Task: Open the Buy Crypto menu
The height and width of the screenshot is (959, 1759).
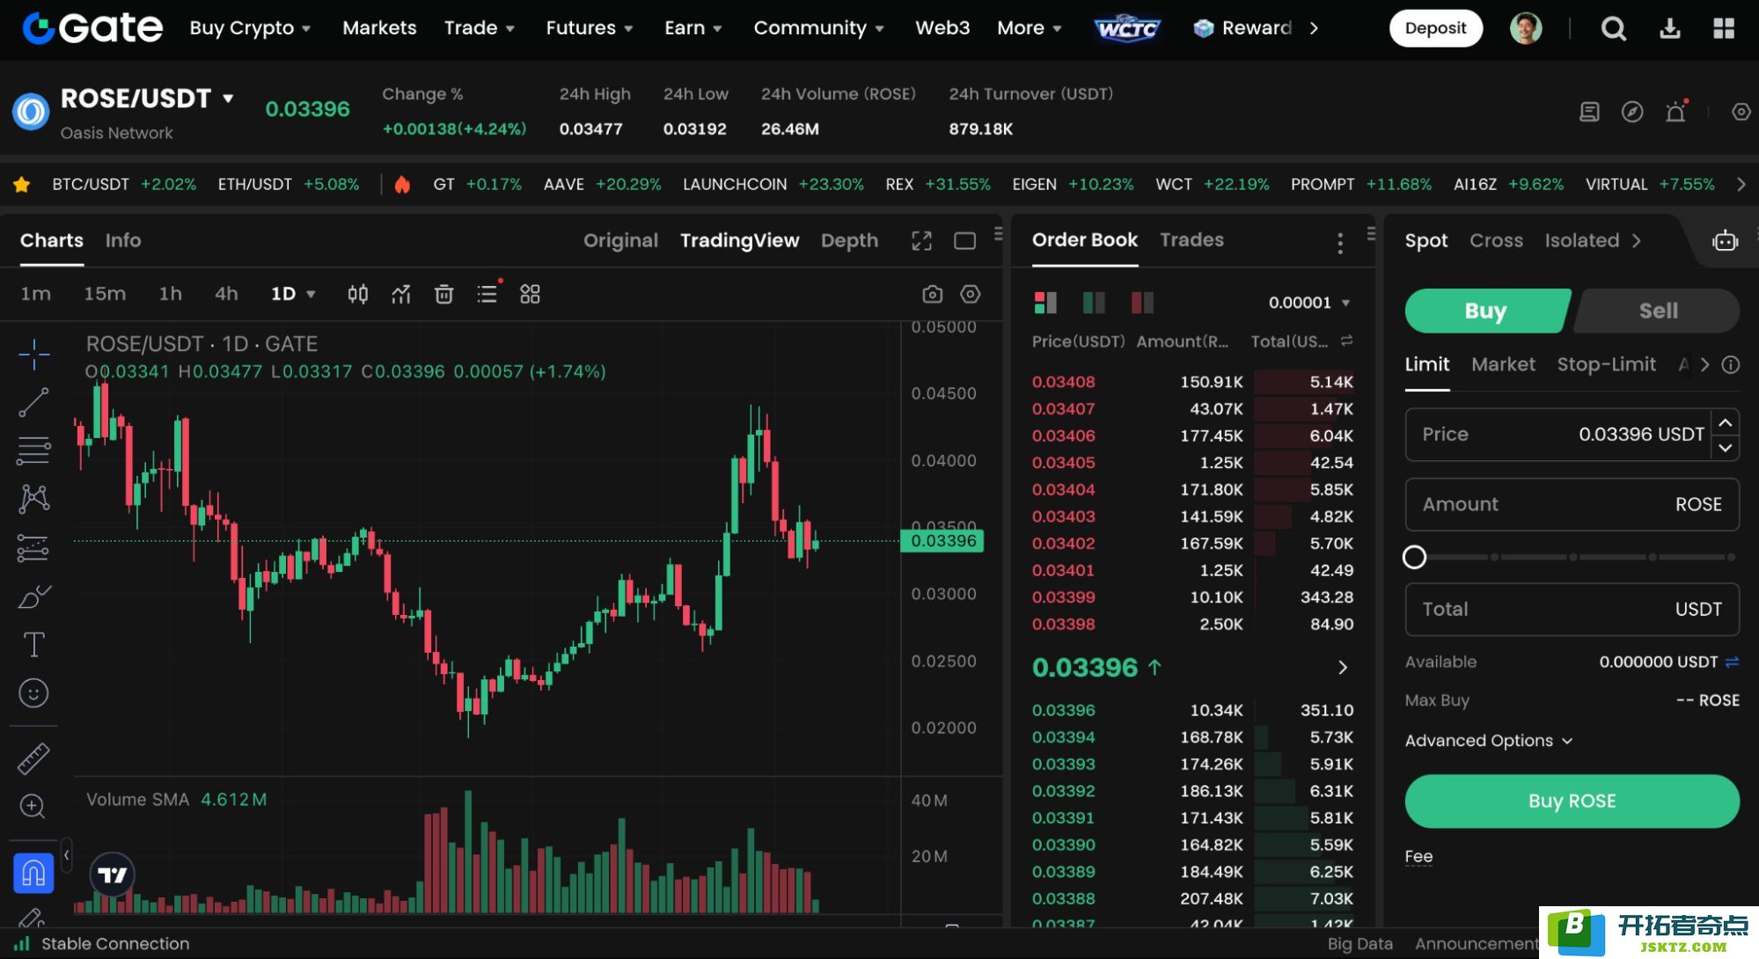Action: [250, 28]
